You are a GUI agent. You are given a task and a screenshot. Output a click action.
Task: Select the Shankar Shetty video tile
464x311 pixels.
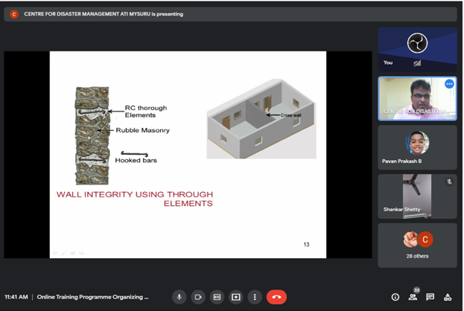click(x=417, y=196)
